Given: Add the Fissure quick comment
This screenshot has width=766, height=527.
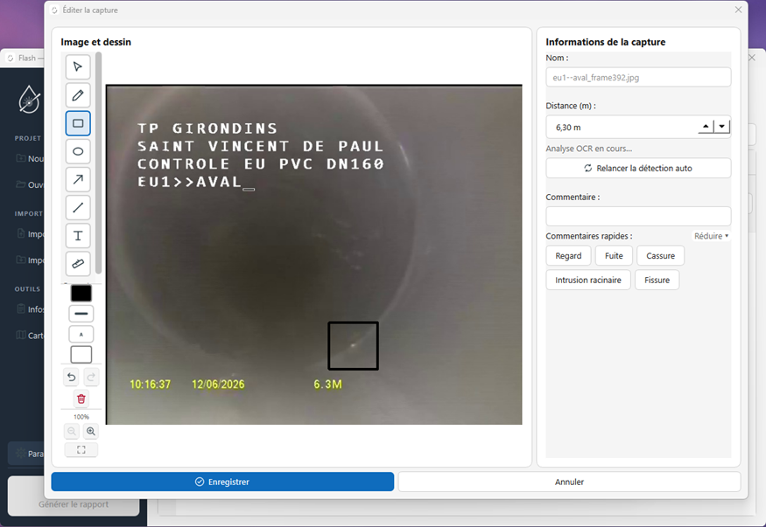Looking at the screenshot, I should (657, 281).
